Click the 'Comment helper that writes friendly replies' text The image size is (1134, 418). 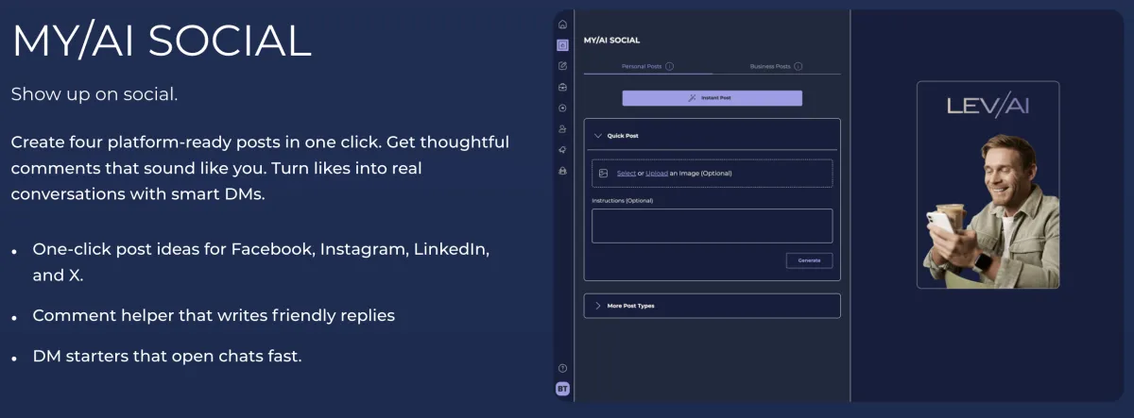coord(214,315)
